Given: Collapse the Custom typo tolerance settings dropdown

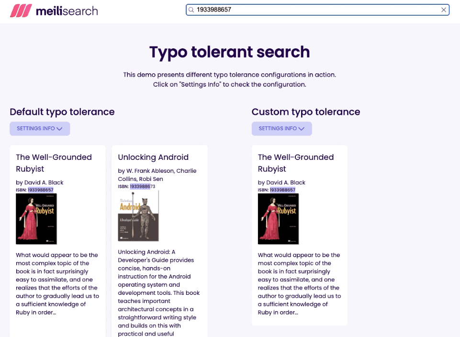Looking at the screenshot, I should (x=281, y=128).
